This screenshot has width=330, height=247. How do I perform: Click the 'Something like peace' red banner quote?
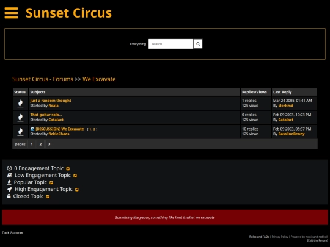pyautogui.click(x=165, y=217)
